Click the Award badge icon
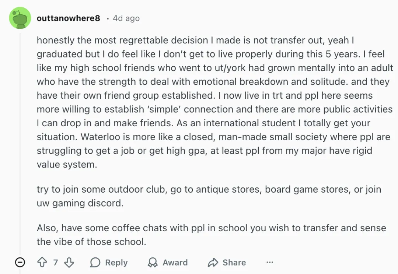The width and height of the screenshot is (398, 274). tap(153, 262)
